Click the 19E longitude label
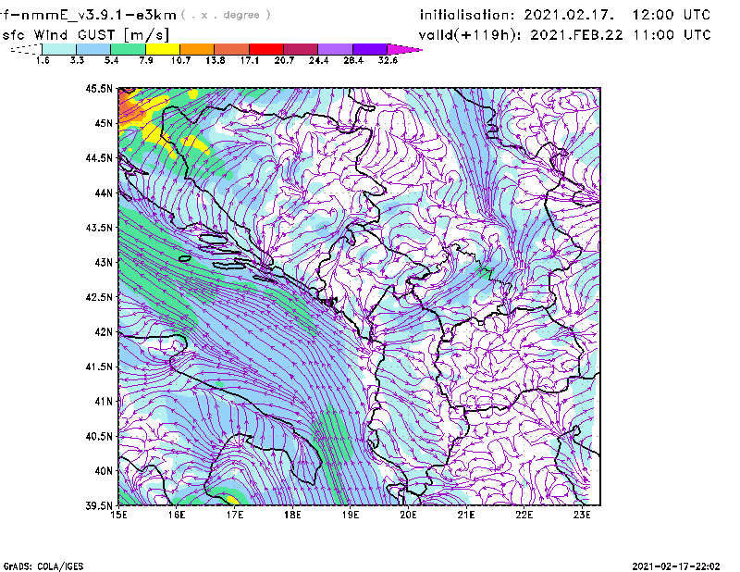This screenshot has height=572, width=740. (351, 515)
